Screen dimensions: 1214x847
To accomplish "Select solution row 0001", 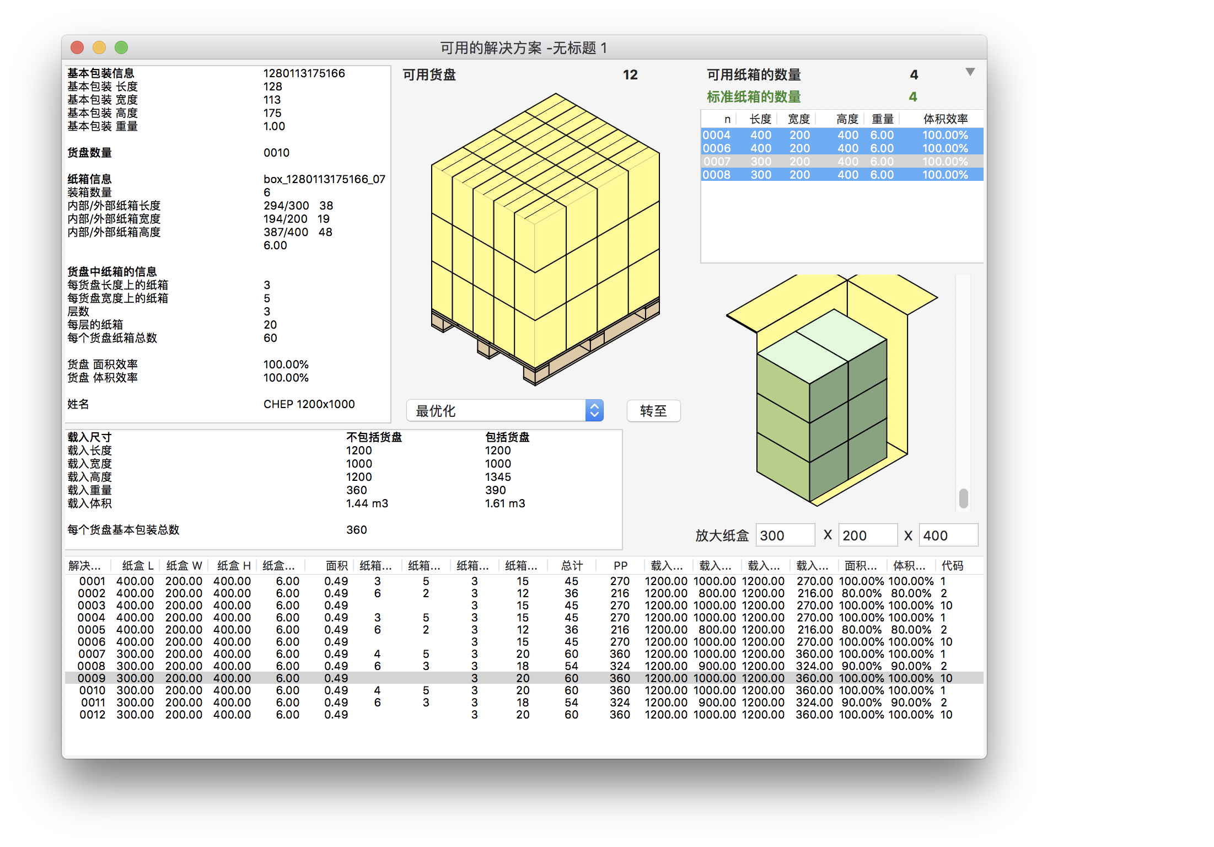I will pyautogui.click(x=524, y=581).
